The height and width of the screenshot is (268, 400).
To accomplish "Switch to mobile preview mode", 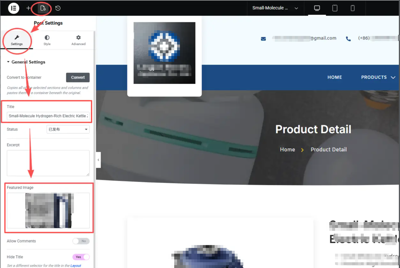I will (353, 8).
